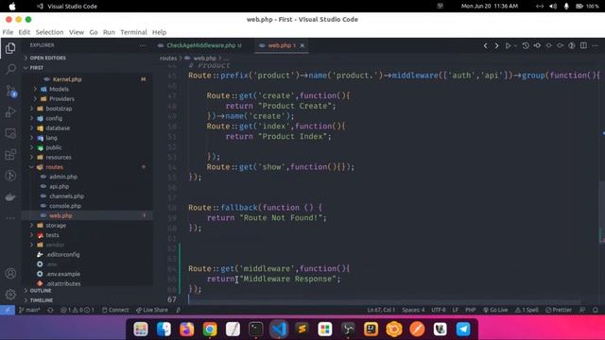Image resolution: width=605 pixels, height=340 pixels.
Task: Expand the bootstrap folder
Action: [x=59, y=109]
